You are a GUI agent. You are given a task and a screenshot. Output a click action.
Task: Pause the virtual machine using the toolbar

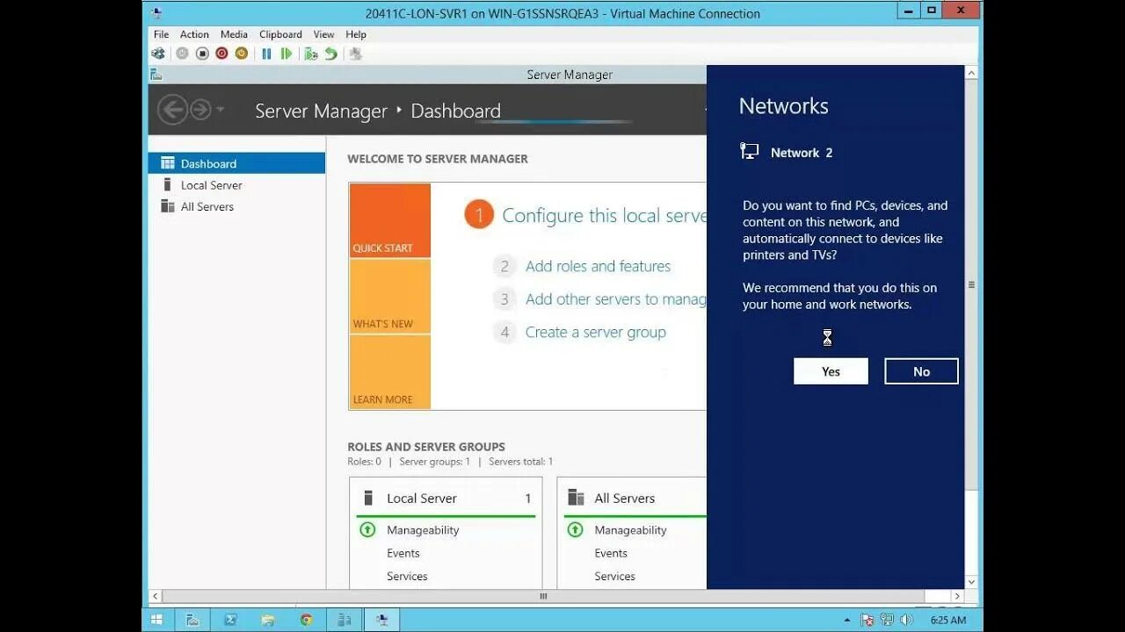[266, 54]
